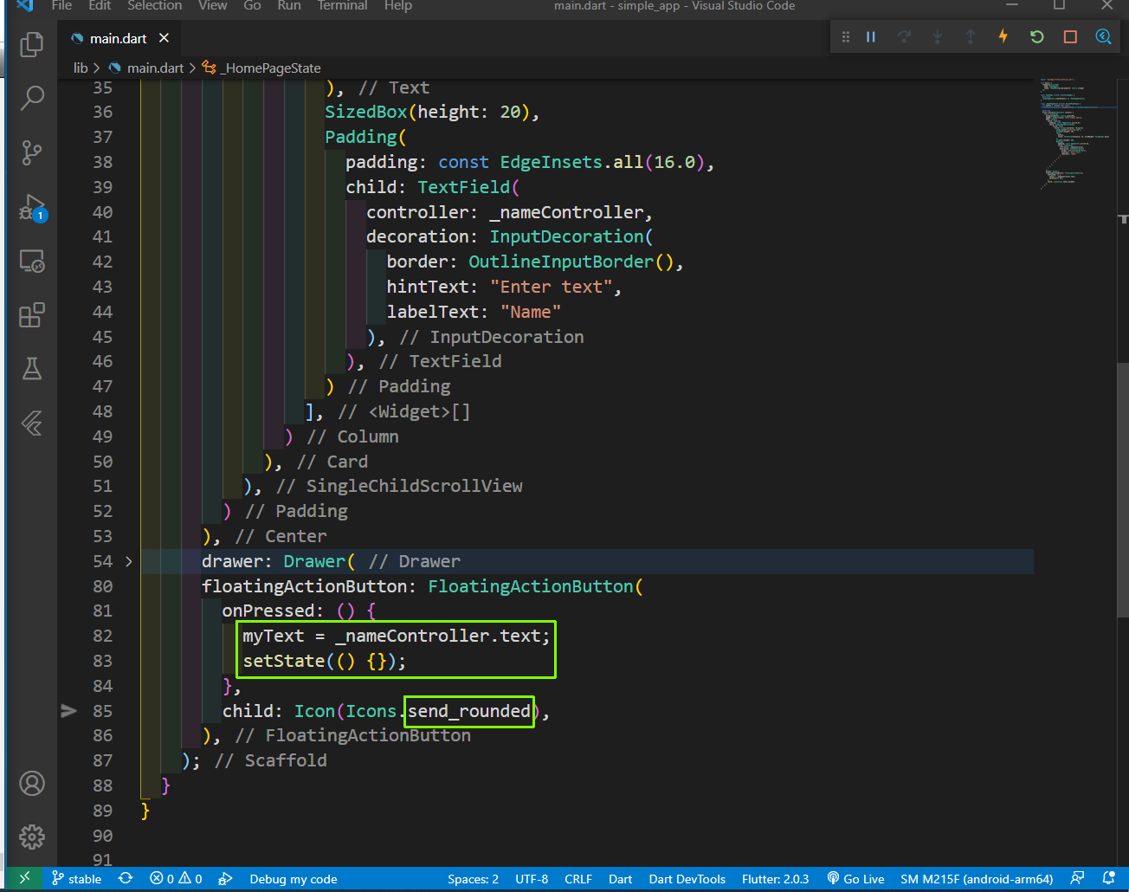Grab the debug toolbar drag handle
Viewport: 1129px width, 892px height.
click(845, 36)
